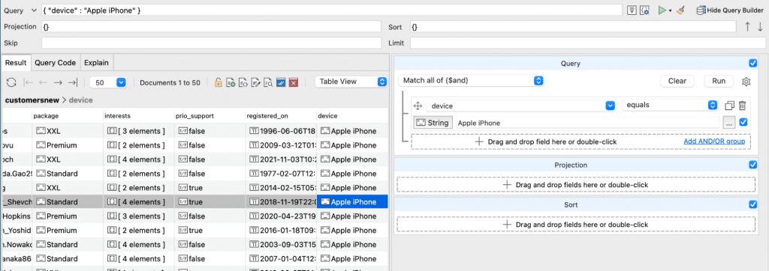Expand the Match all of ($and) dropdown
This screenshot has height=271, width=769.
[x=471, y=81]
